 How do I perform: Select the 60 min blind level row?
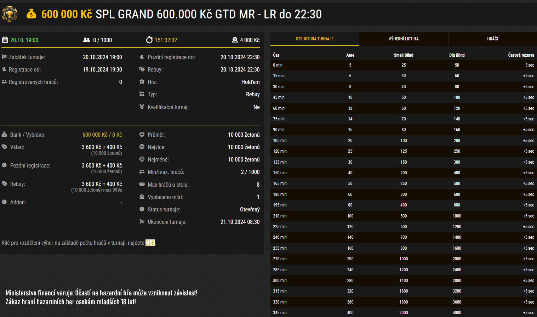tap(404, 108)
